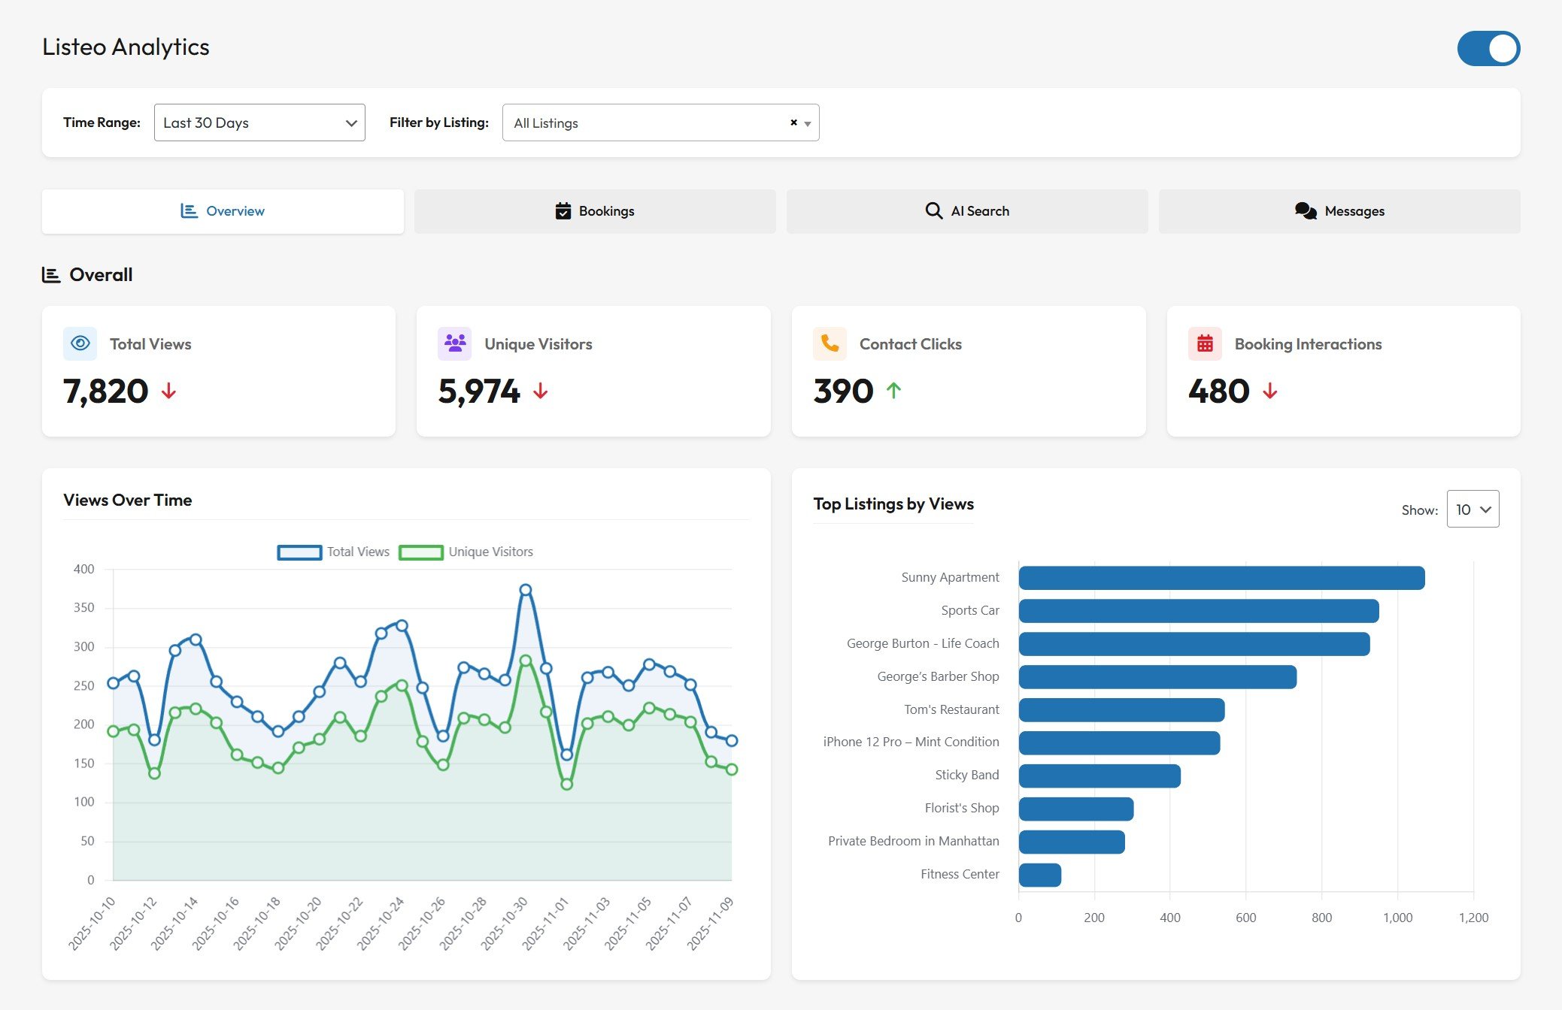Image resolution: width=1562 pixels, height=1010 pixels.
Task: Change the Show count dropdown
Action: (1471, 509)
